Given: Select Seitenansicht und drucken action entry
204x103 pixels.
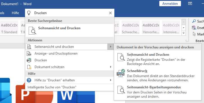Looking at the screenshot, I should (67, 47).
